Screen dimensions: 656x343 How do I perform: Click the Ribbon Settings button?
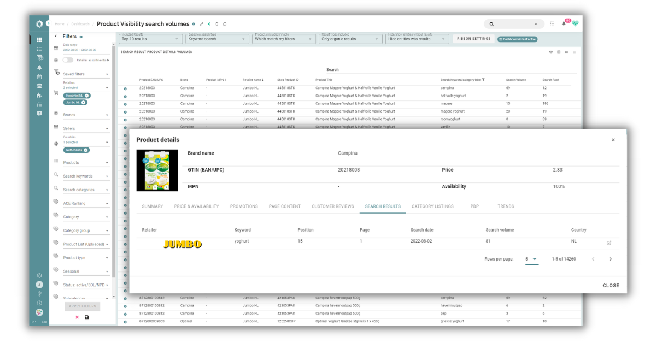pyautogui.click(x=474, y=39)
